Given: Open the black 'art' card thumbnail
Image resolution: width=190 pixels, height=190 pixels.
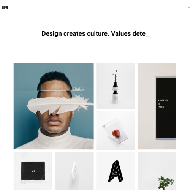Looking at the screenshot, I should [33, 171].
